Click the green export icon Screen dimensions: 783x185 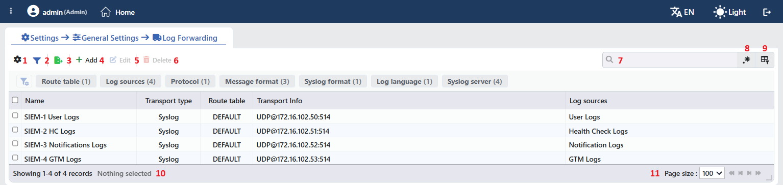pyautogui.click(x=58, y=60)
